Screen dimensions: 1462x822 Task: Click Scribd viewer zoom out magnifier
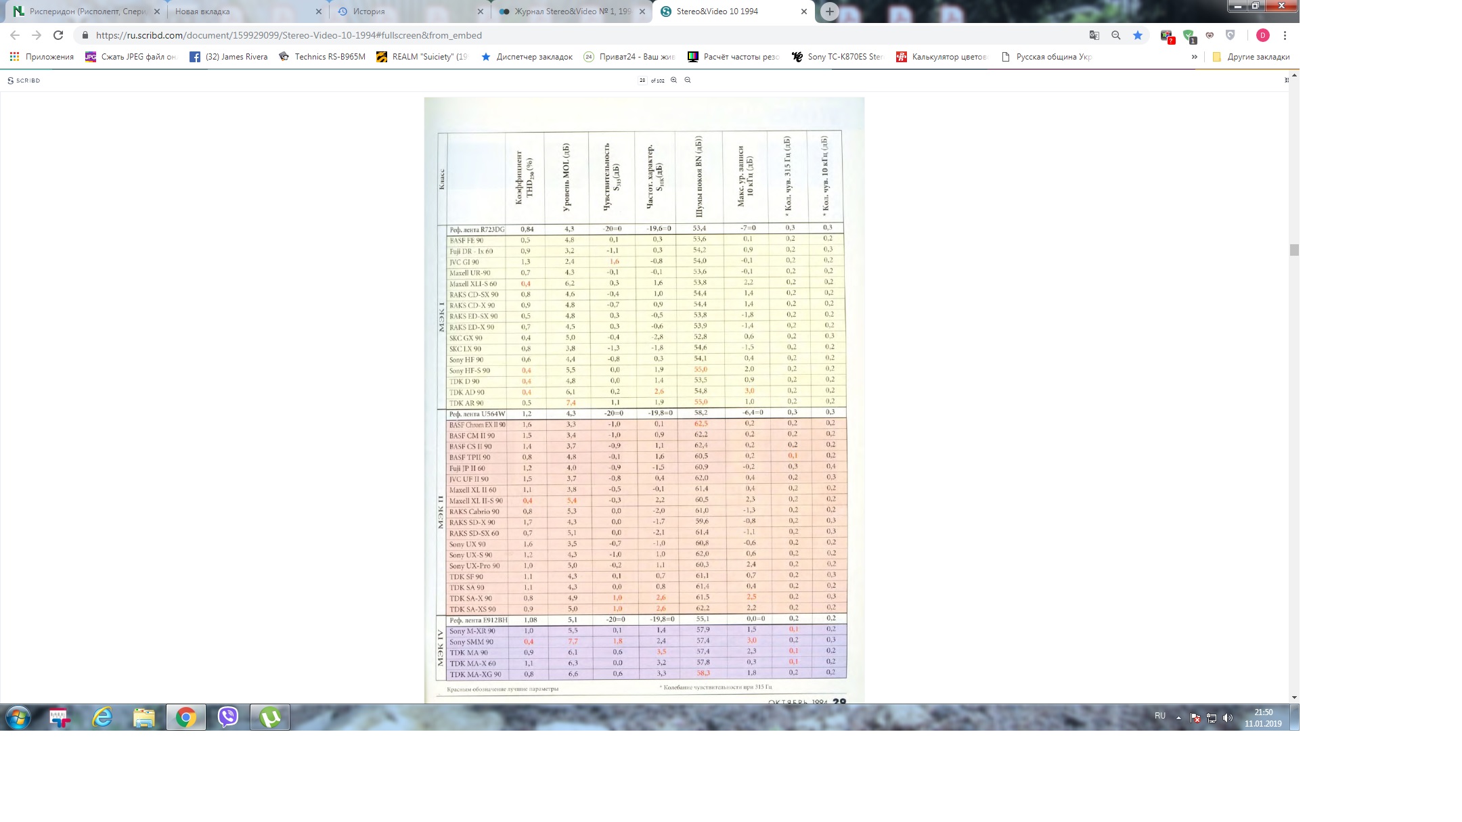(x=688, y=80)
